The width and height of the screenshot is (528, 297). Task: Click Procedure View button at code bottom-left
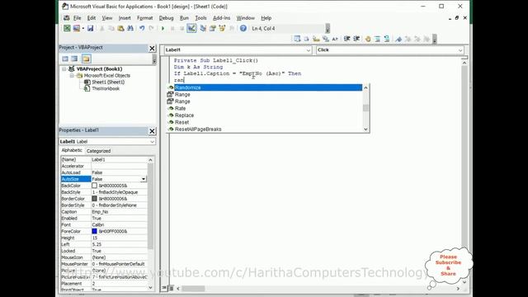164,288
